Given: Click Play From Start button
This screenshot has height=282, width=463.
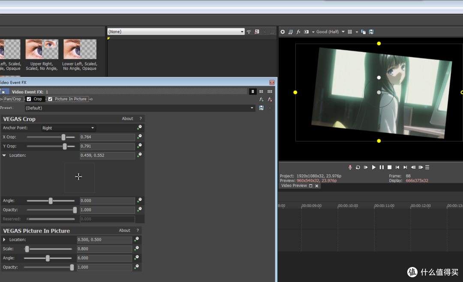Looking at the screenshot, I should click(x=366, y=168).
